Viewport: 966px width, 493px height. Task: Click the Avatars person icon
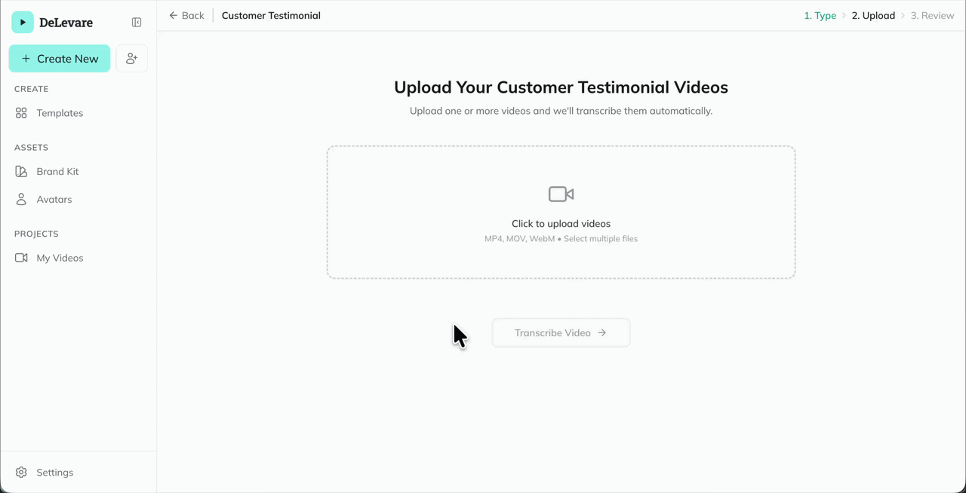click(21, 200)
